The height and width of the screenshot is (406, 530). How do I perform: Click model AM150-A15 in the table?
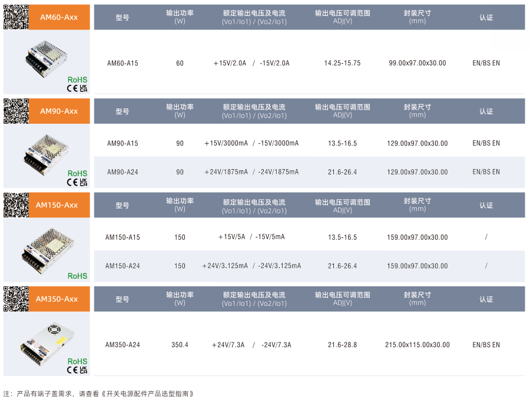[x=122, y=237]
